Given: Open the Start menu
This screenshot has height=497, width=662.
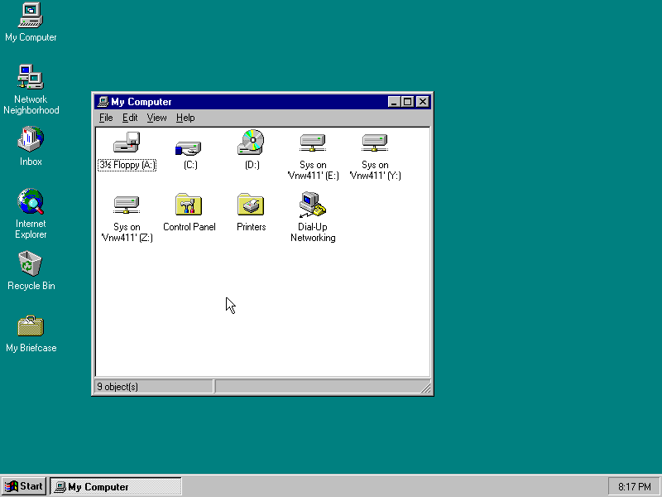Looking at the screenshot, I should click(24, 486).
